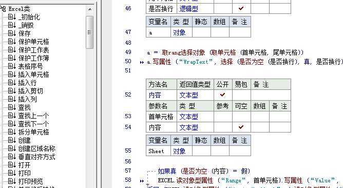
Task: Toggle 公开 checkmark for 内容 method
Action: tap(223, 95)
